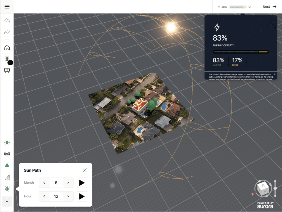Play the Hour sun animation
Image resolution: width=282 pixels, height=212 pixels.
pyautogui.click(x=82, y=196)
